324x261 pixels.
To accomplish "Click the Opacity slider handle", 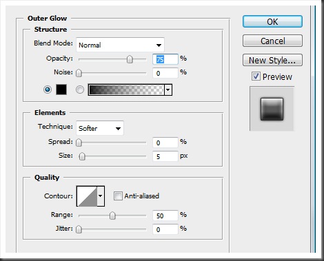I will pos(130,59).
